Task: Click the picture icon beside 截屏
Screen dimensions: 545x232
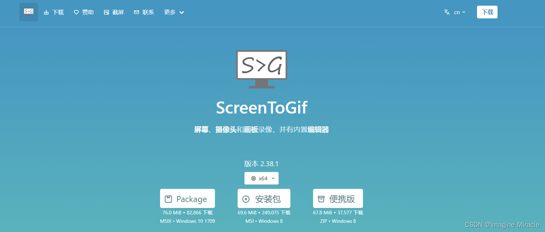Action: (x=106, y=12)
